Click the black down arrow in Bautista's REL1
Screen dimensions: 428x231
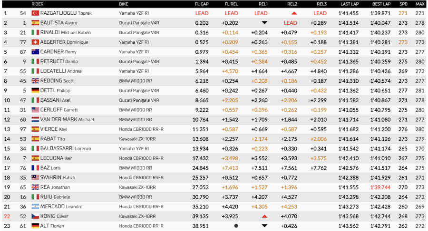264,23
